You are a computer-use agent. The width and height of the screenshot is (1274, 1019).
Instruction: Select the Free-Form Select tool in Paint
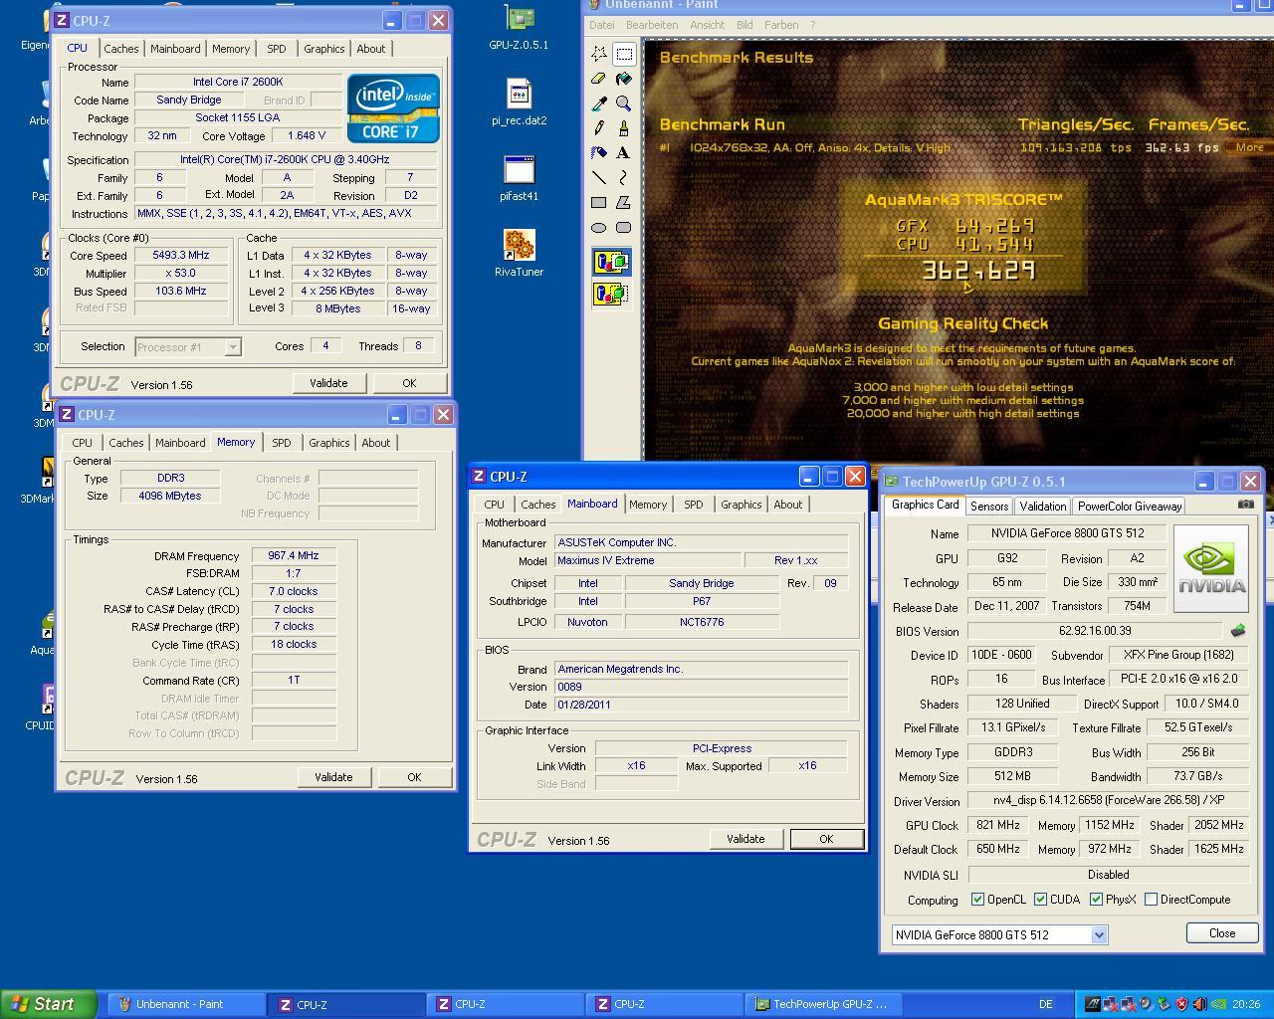[x=599, y=54]
